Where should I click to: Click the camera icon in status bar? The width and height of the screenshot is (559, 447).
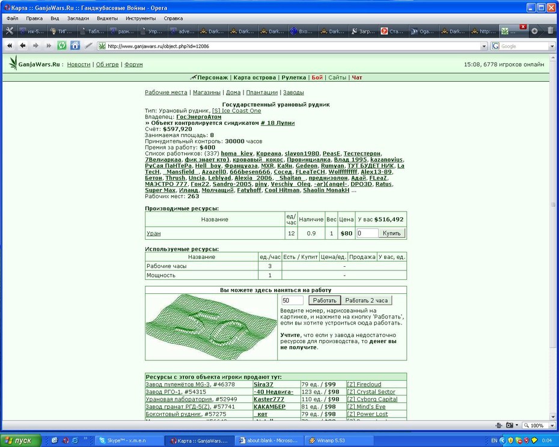[510, 425]
